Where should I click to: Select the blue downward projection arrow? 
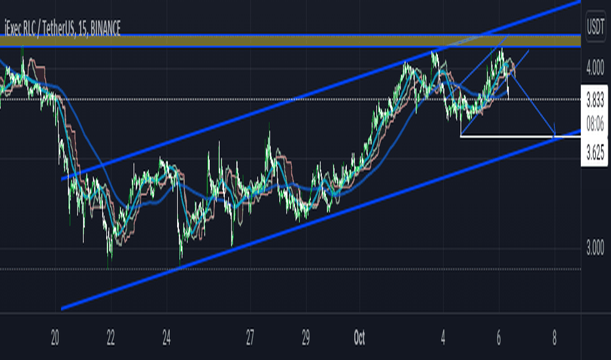(534, 104)
